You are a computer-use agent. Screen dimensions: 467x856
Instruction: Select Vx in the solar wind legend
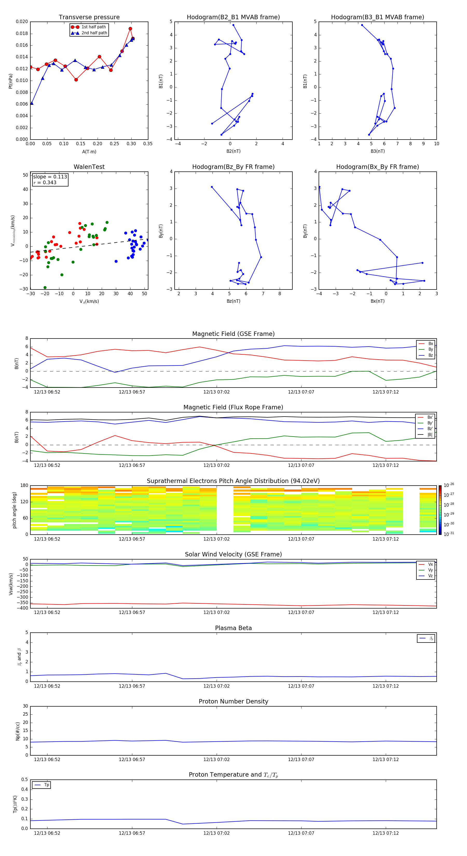(x=426, y=564)
